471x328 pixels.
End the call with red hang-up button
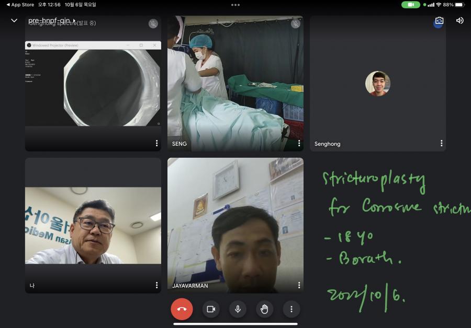[182, 309]
